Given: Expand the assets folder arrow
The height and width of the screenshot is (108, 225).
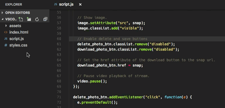Looking at the screenshot, I should (6, 26).
